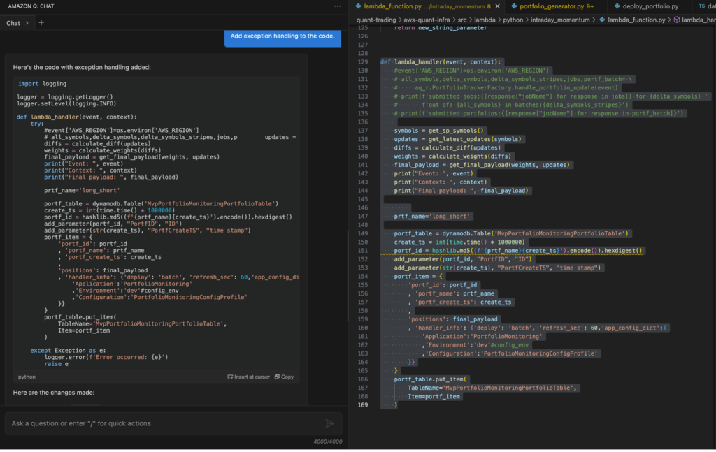Click the Python icon on portfolio_generator.py tab
This screenshot has height=452, width=716.
(515, 6)
